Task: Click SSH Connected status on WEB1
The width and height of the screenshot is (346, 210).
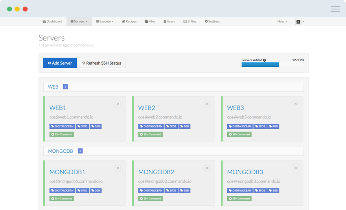Action: coord(62,134)
